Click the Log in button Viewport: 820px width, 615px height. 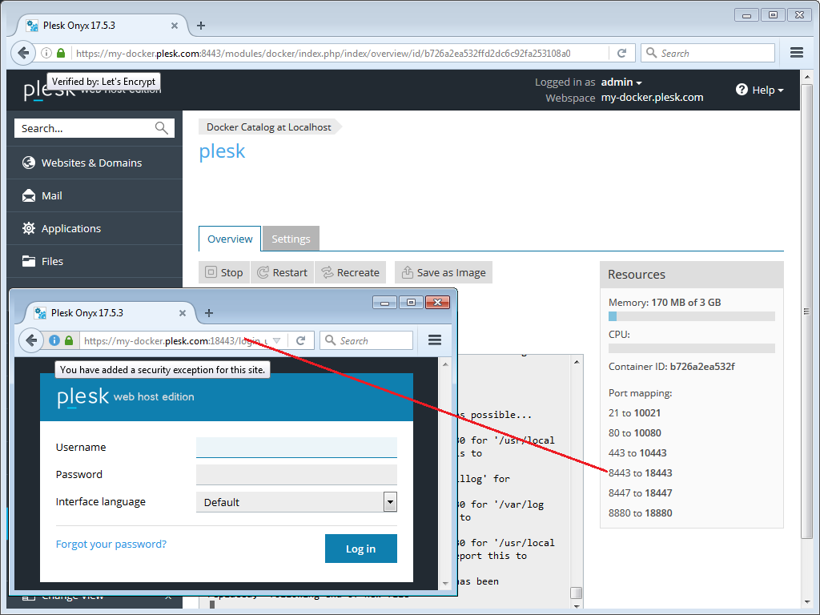click(x=361, y=549)
